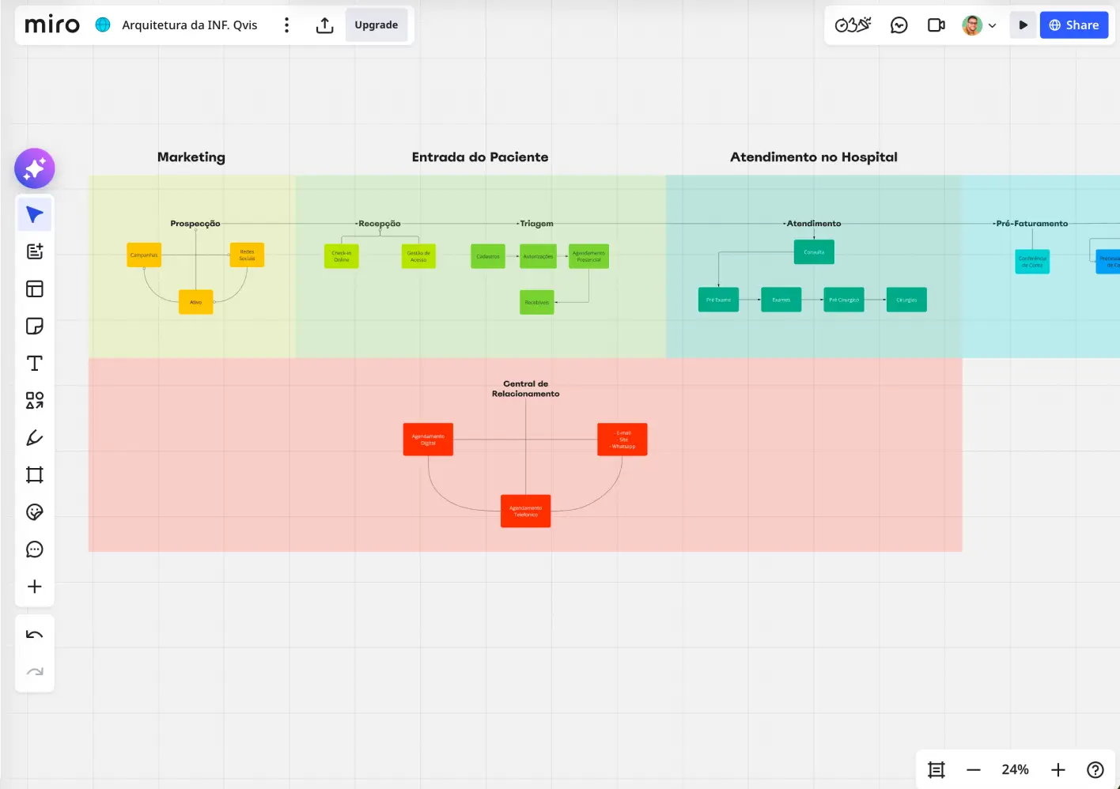Select the Consulta node
The image size is (1120, 789).
[814, 252]
